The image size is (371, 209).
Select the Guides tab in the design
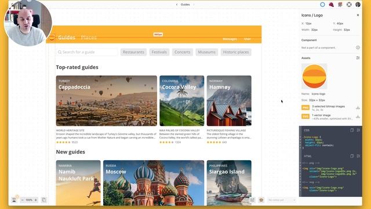point(67,37)
